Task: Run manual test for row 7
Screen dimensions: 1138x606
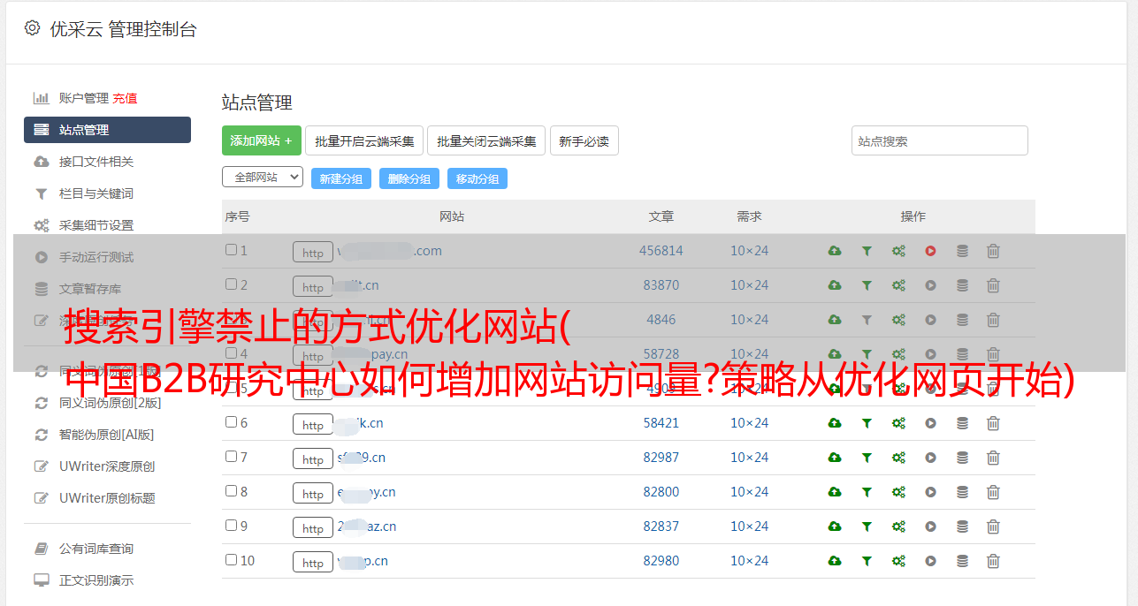Action: [930, 458]
